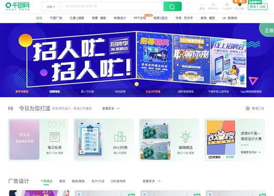Click the 职等你来 poster in banner
Screen dimensions: 274x196
191,59
